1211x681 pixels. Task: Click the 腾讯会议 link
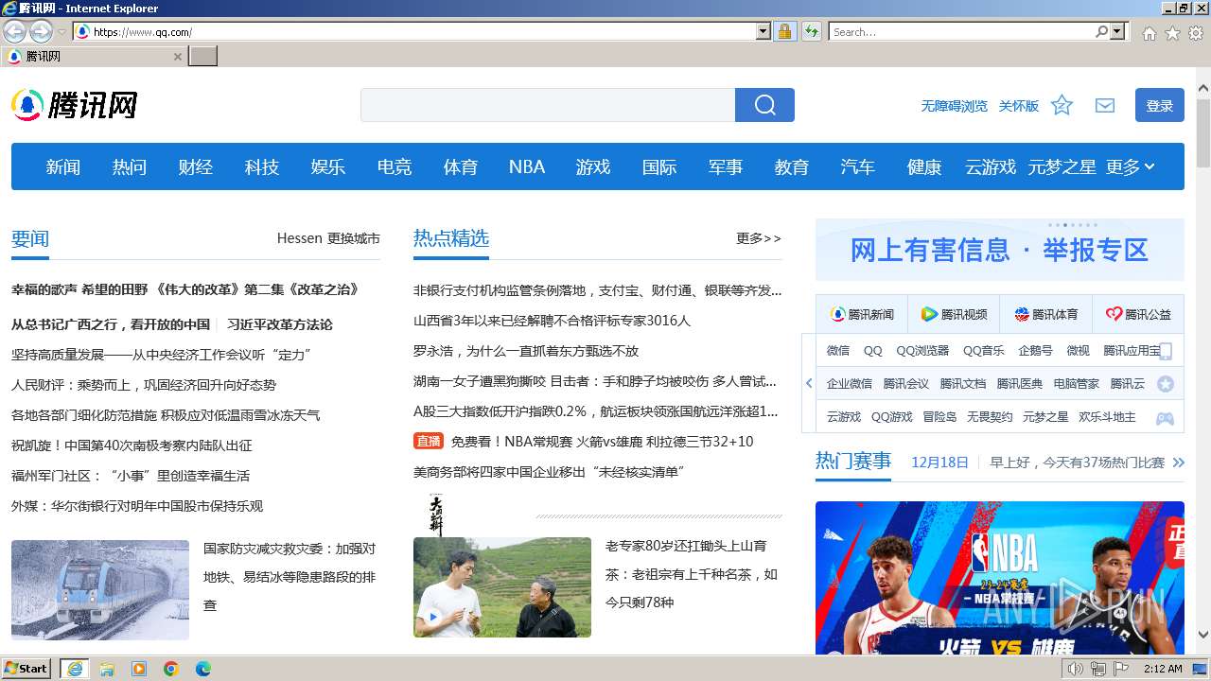pos(906,384)
